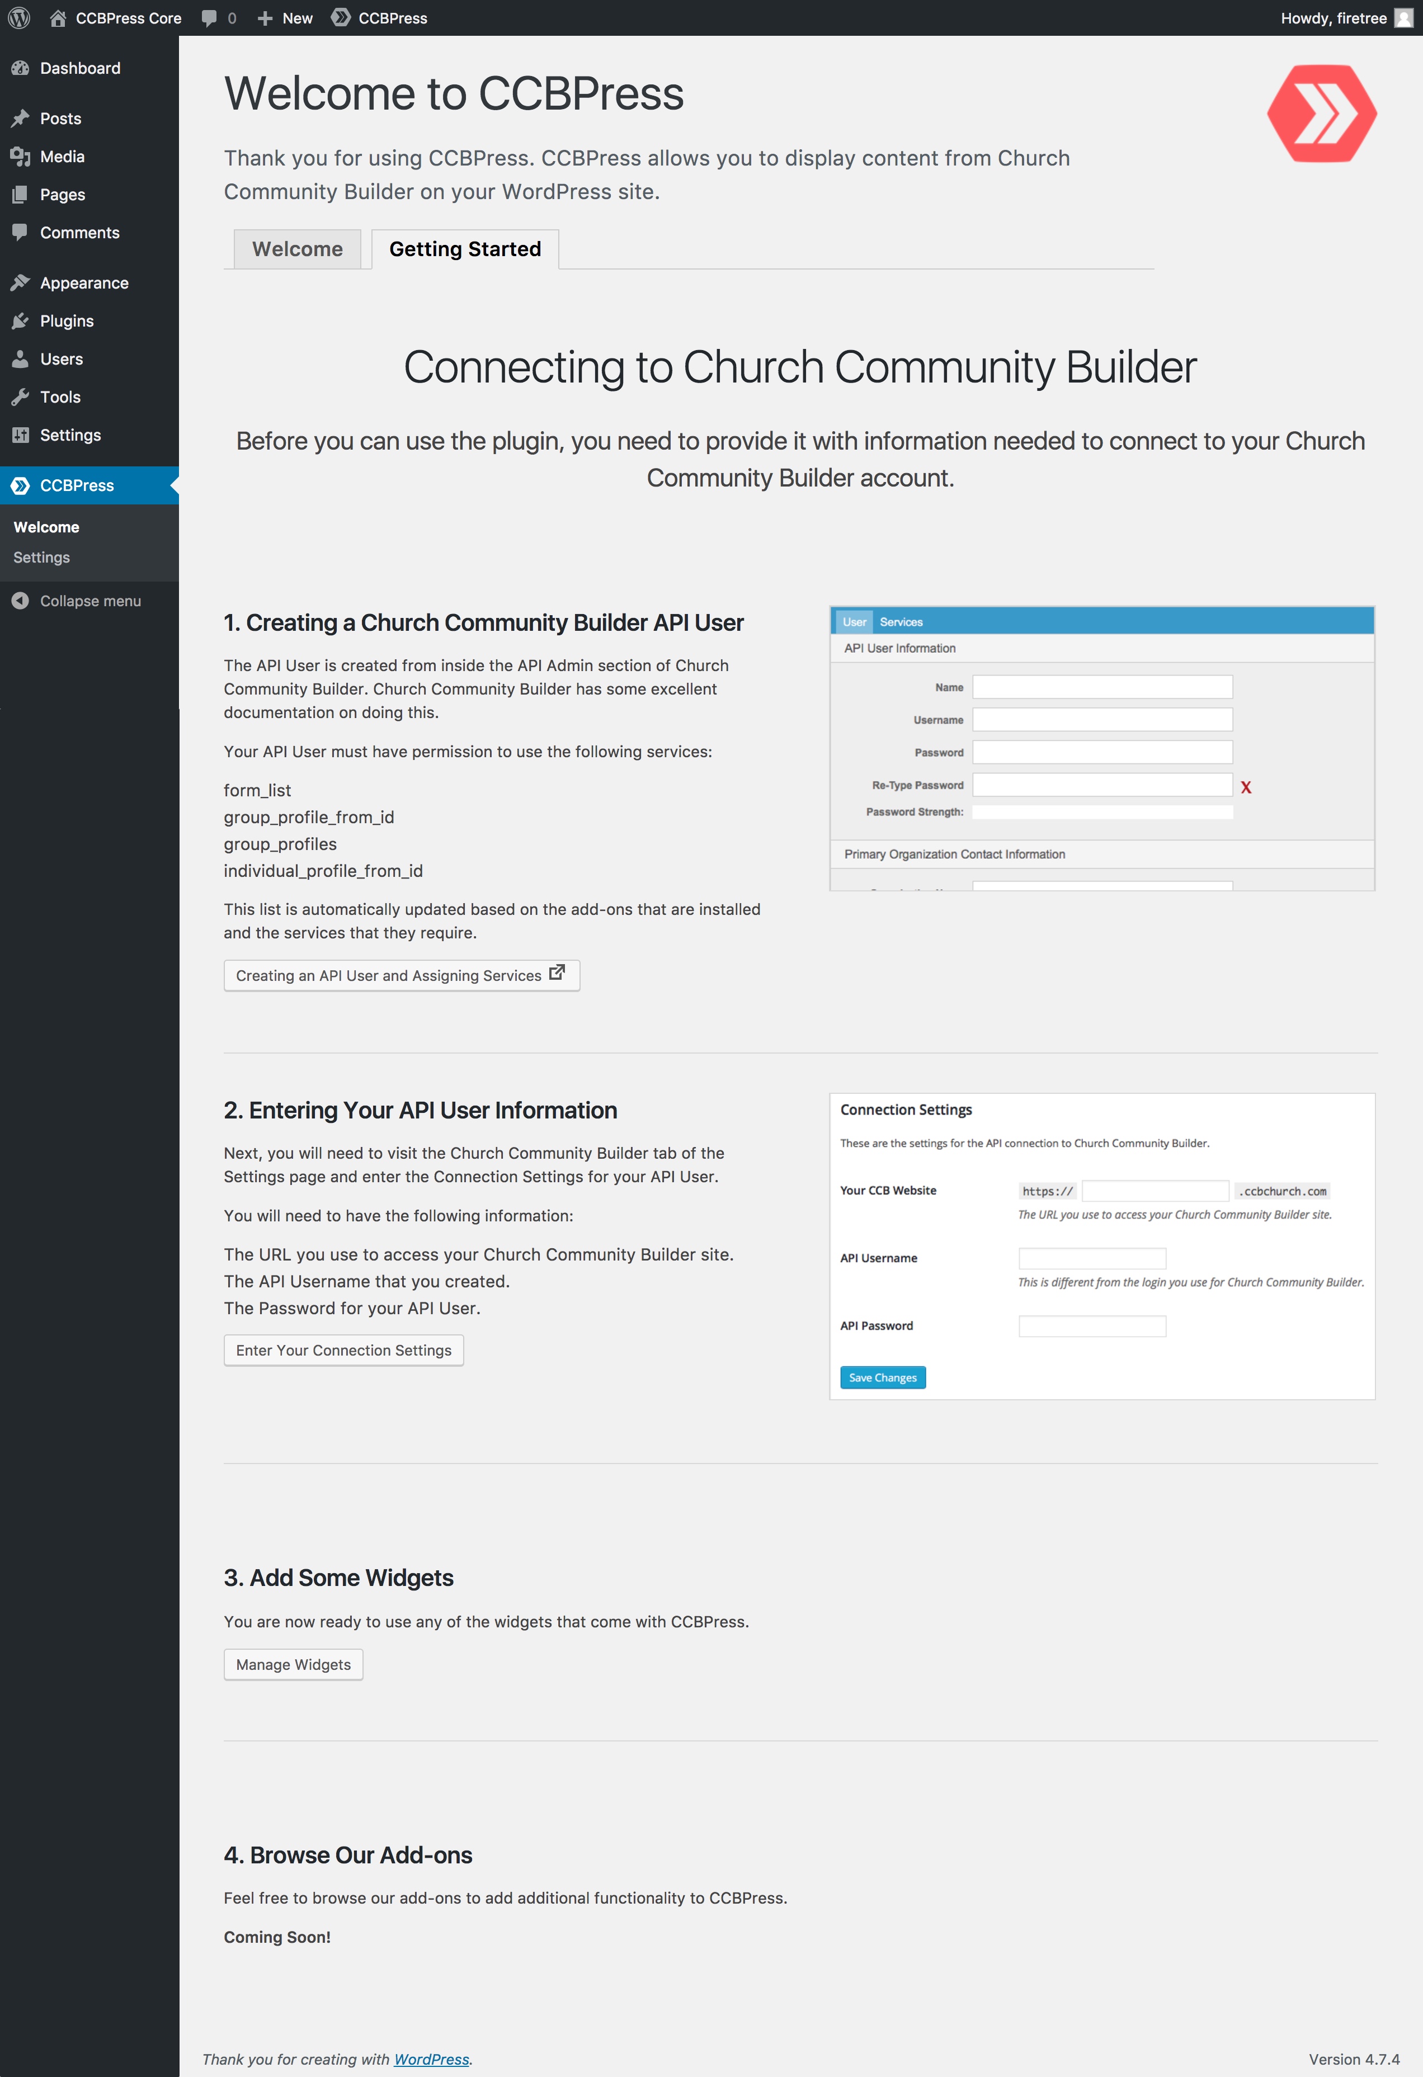Click the home icon beside CCBPress Core
The width and height of the screenshot is (1423, 2077).
coord(58,18)
